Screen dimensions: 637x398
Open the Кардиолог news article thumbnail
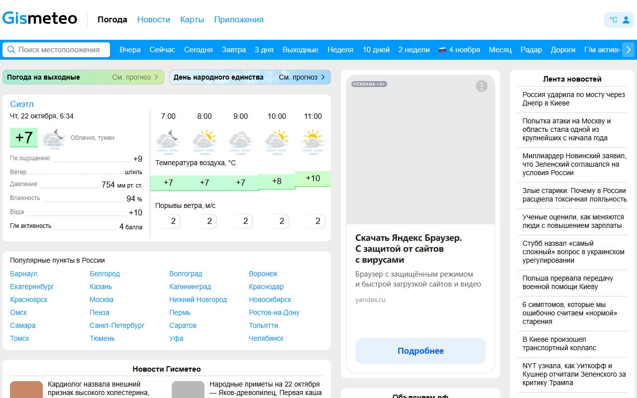point(26,390)
